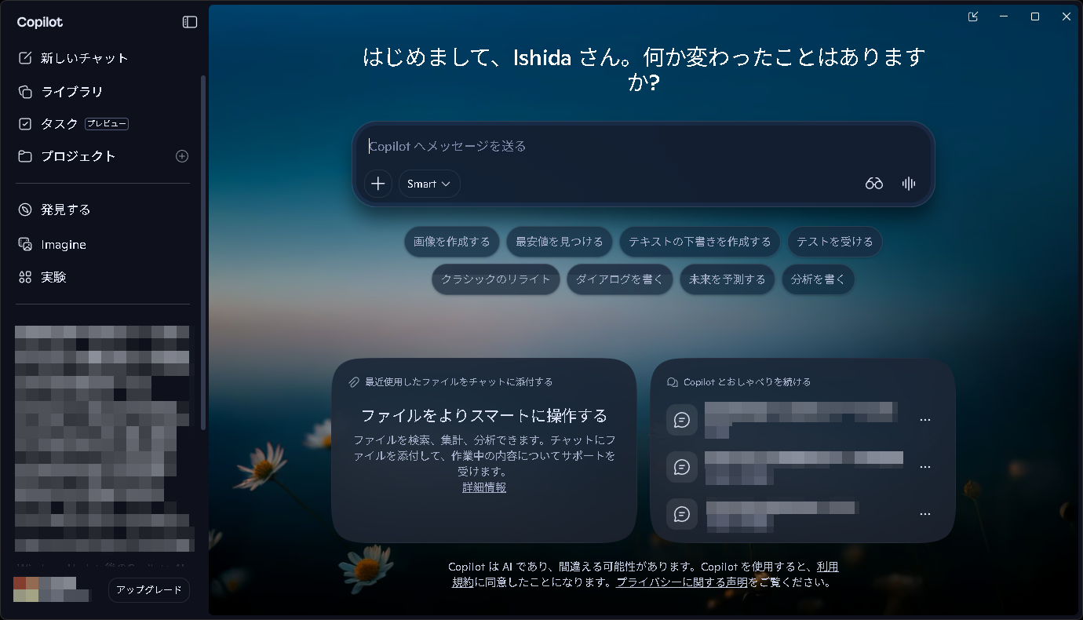Select suggestion 分析を書く
1083x620 pixels.
818,279
